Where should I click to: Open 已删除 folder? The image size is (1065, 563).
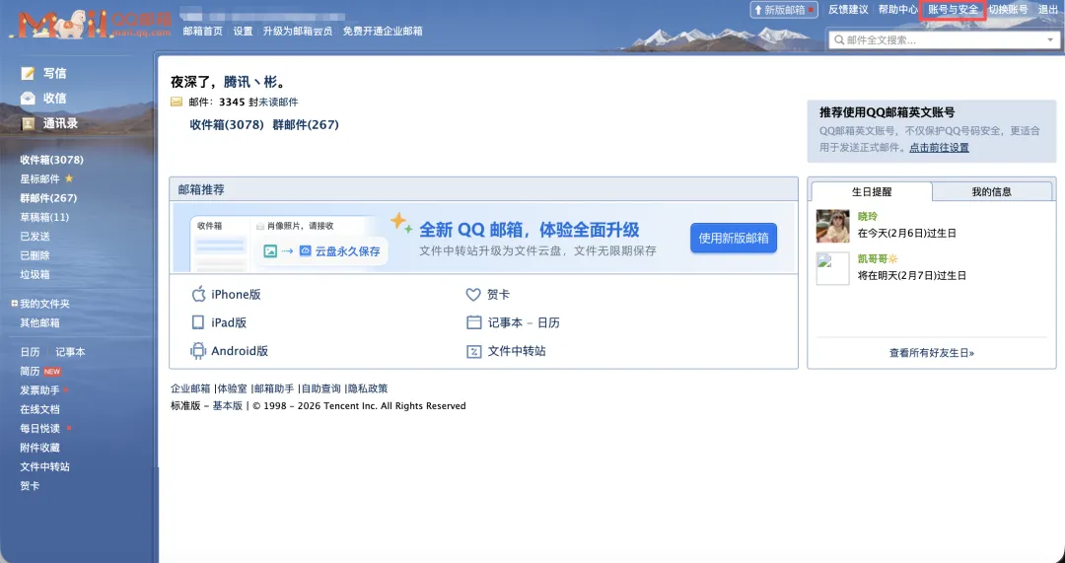click(35, 255)
